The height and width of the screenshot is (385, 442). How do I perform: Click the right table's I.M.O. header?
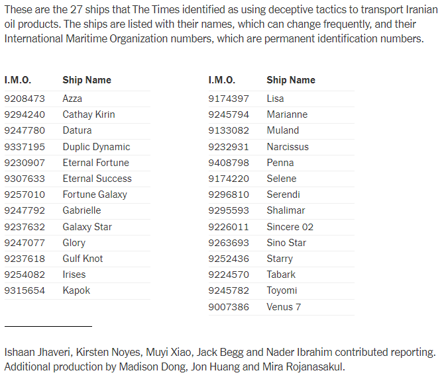(221, 80)
